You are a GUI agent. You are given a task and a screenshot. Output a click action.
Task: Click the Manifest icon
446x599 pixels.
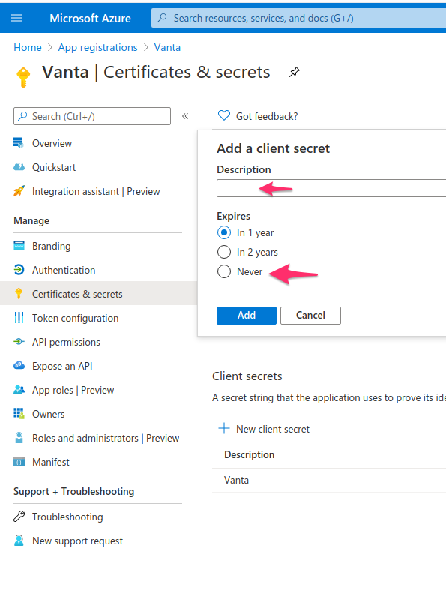(x=19, y=462)
